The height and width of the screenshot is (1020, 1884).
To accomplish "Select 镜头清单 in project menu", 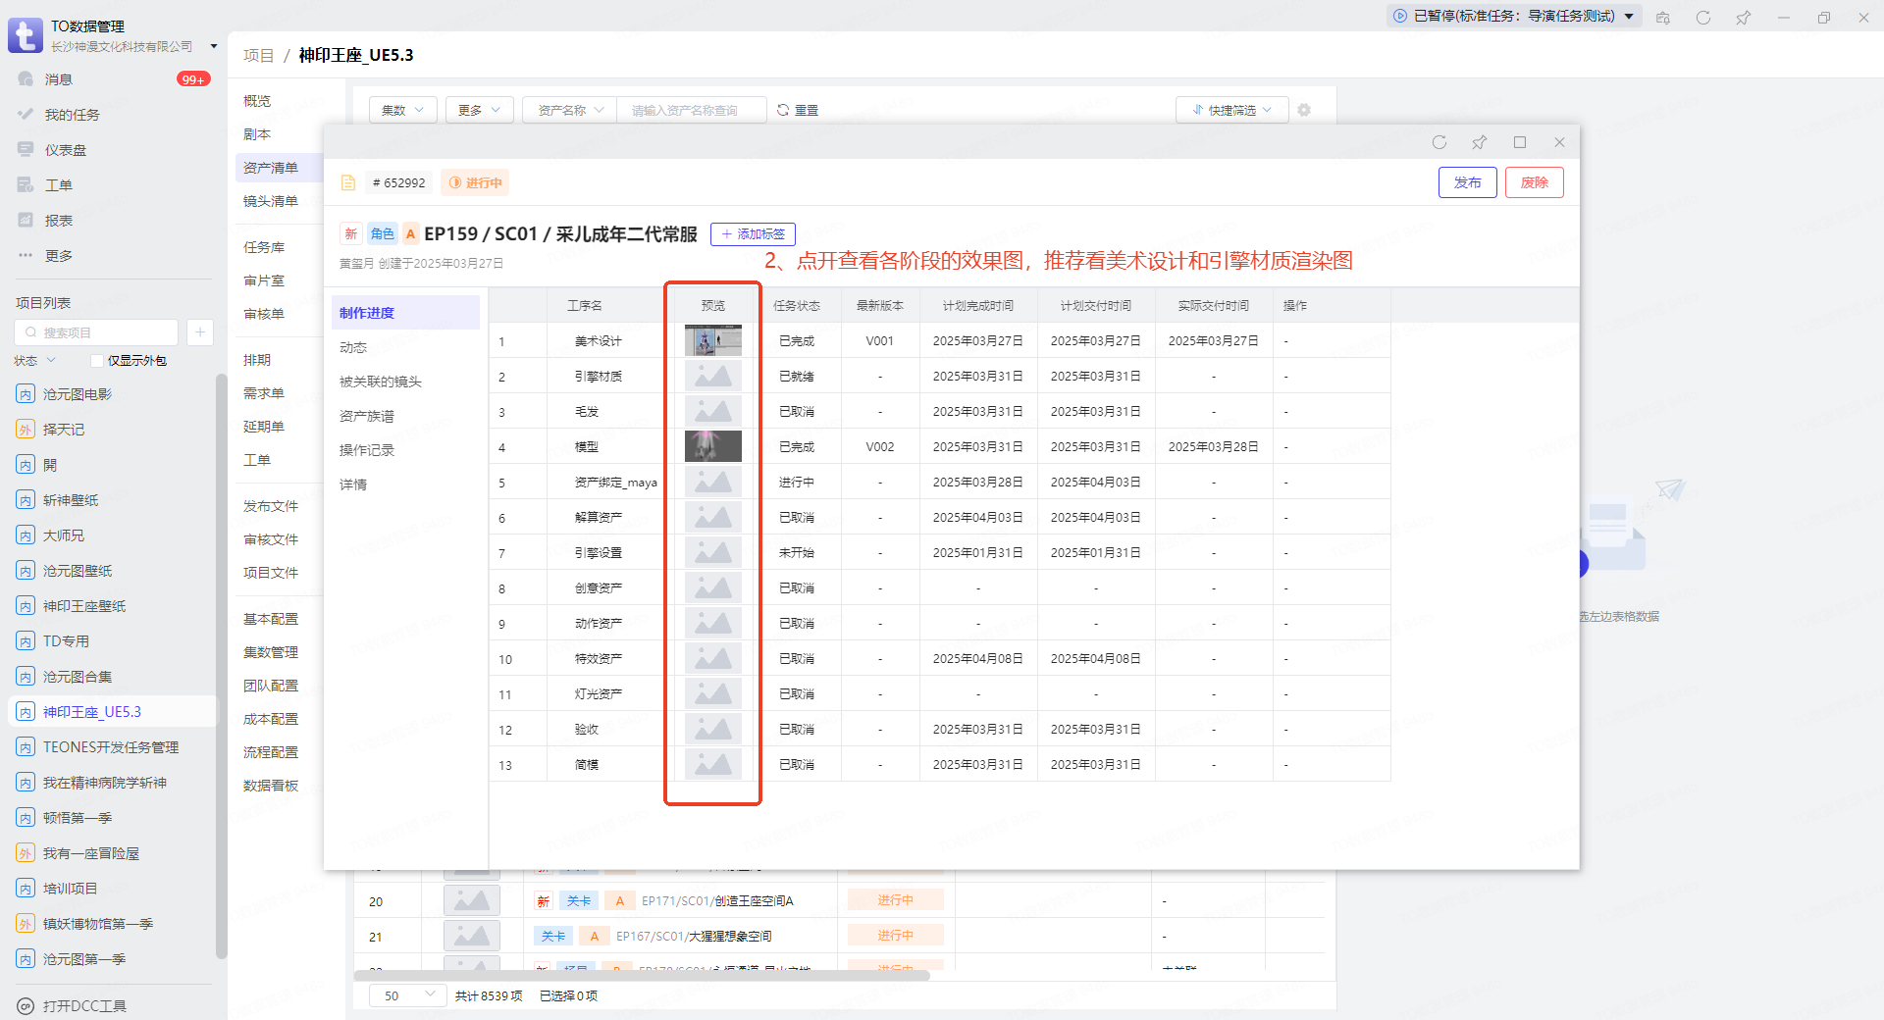I will pos(271,201).
